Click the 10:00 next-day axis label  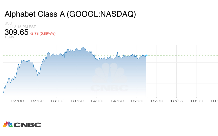click(197, 101)
